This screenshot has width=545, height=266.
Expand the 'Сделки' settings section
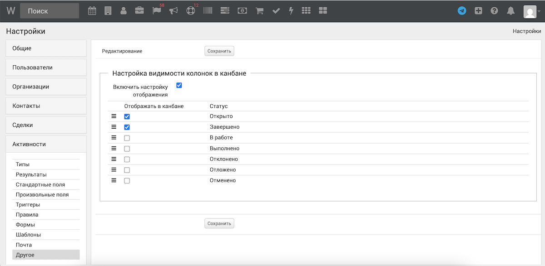pos(46,125)
